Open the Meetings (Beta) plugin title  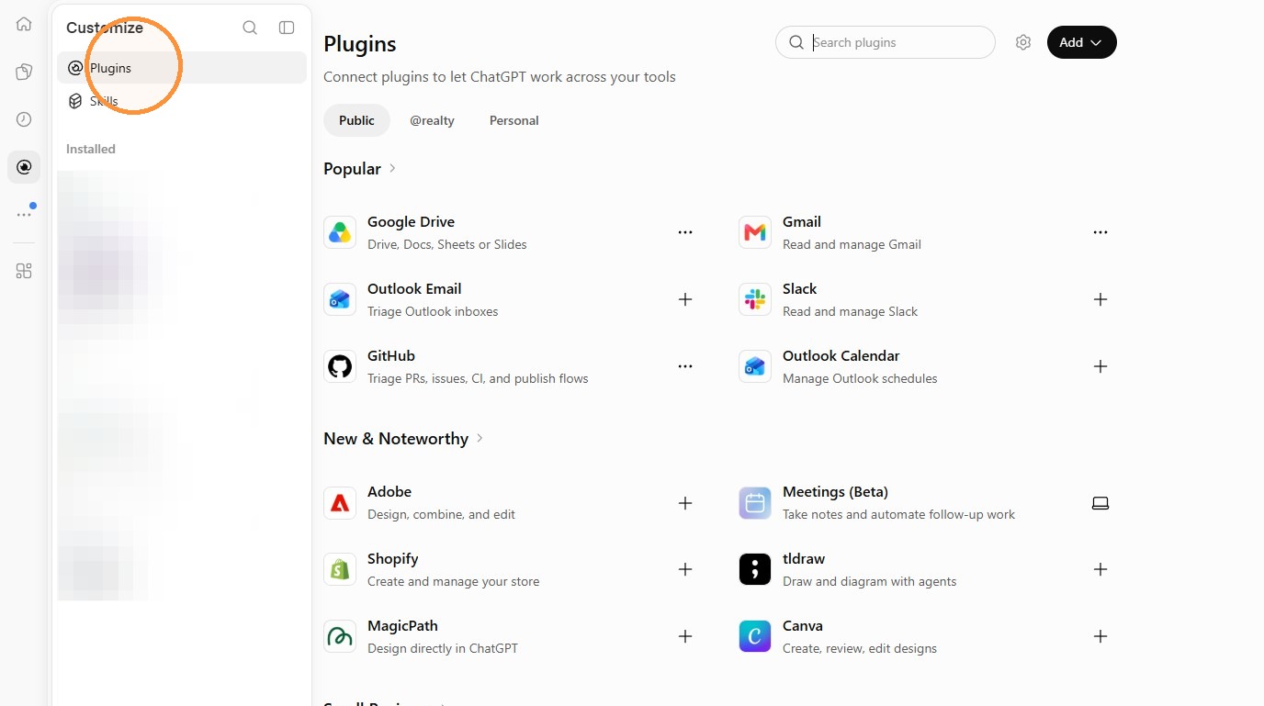[835, 491]
